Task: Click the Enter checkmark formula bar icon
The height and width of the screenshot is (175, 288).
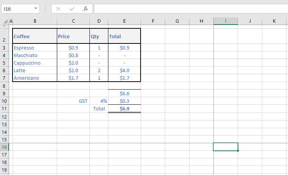Action: click(x=72, y=9)
